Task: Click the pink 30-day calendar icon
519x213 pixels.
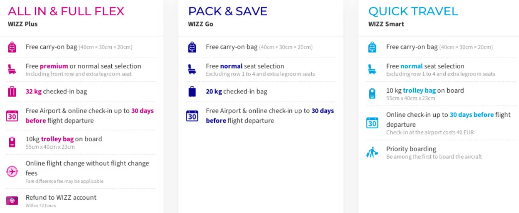Action: click(12, 116)
